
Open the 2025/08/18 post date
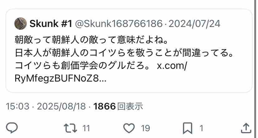(x=61, y=106)
